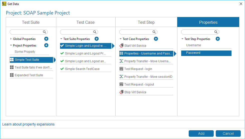245x139 pixels.
Task: Select Test Suite fails if we don't row
Action: 31,67
